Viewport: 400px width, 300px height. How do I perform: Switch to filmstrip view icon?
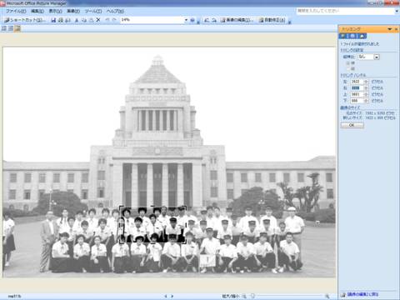[x=11, y=28]
